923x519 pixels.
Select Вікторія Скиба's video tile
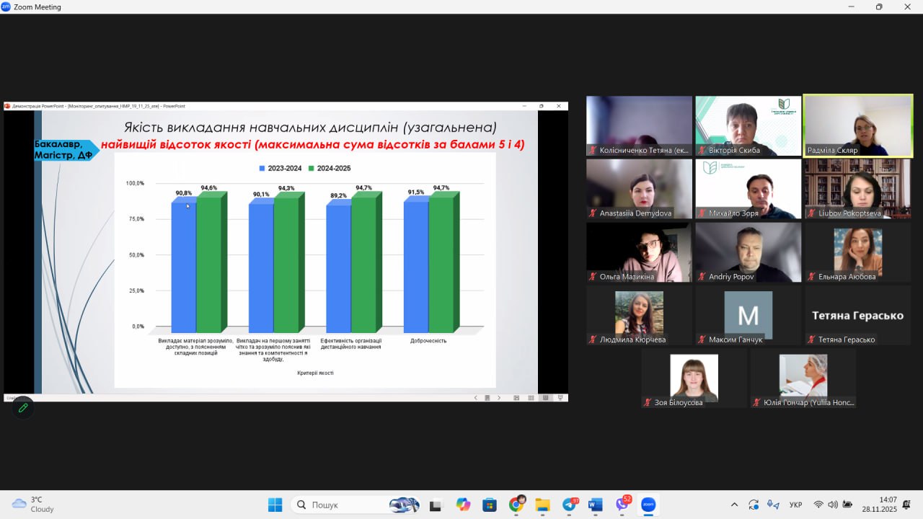click(x=748, y=126)
